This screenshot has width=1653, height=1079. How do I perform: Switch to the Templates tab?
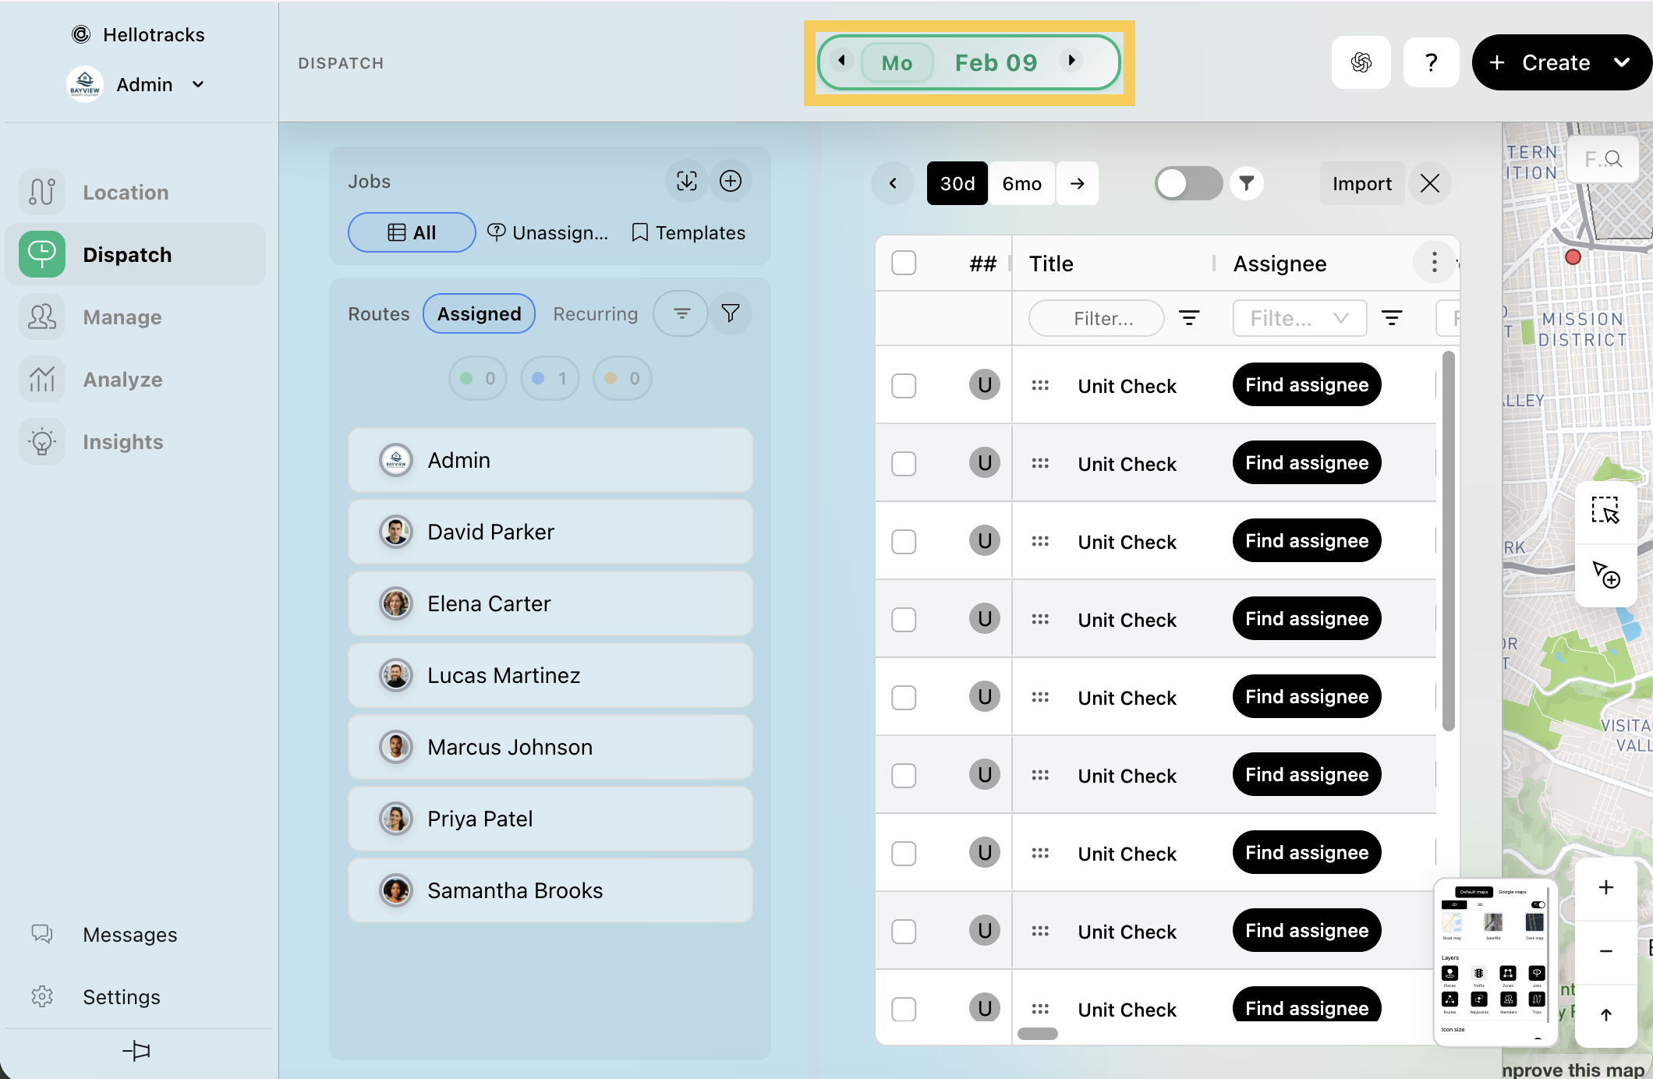tap(688, 232)
